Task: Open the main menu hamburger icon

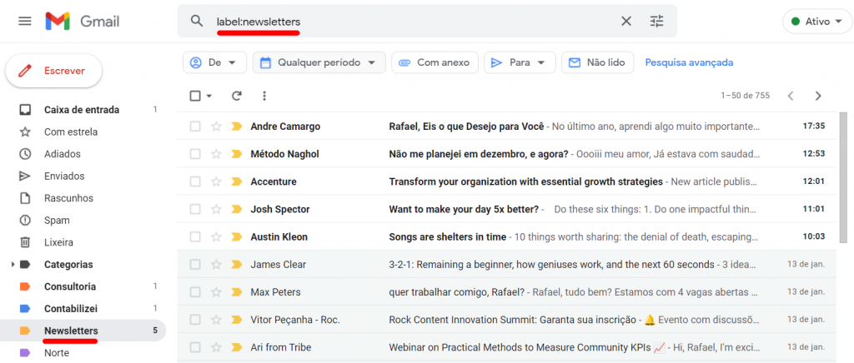Action: (x=24, y=21)
